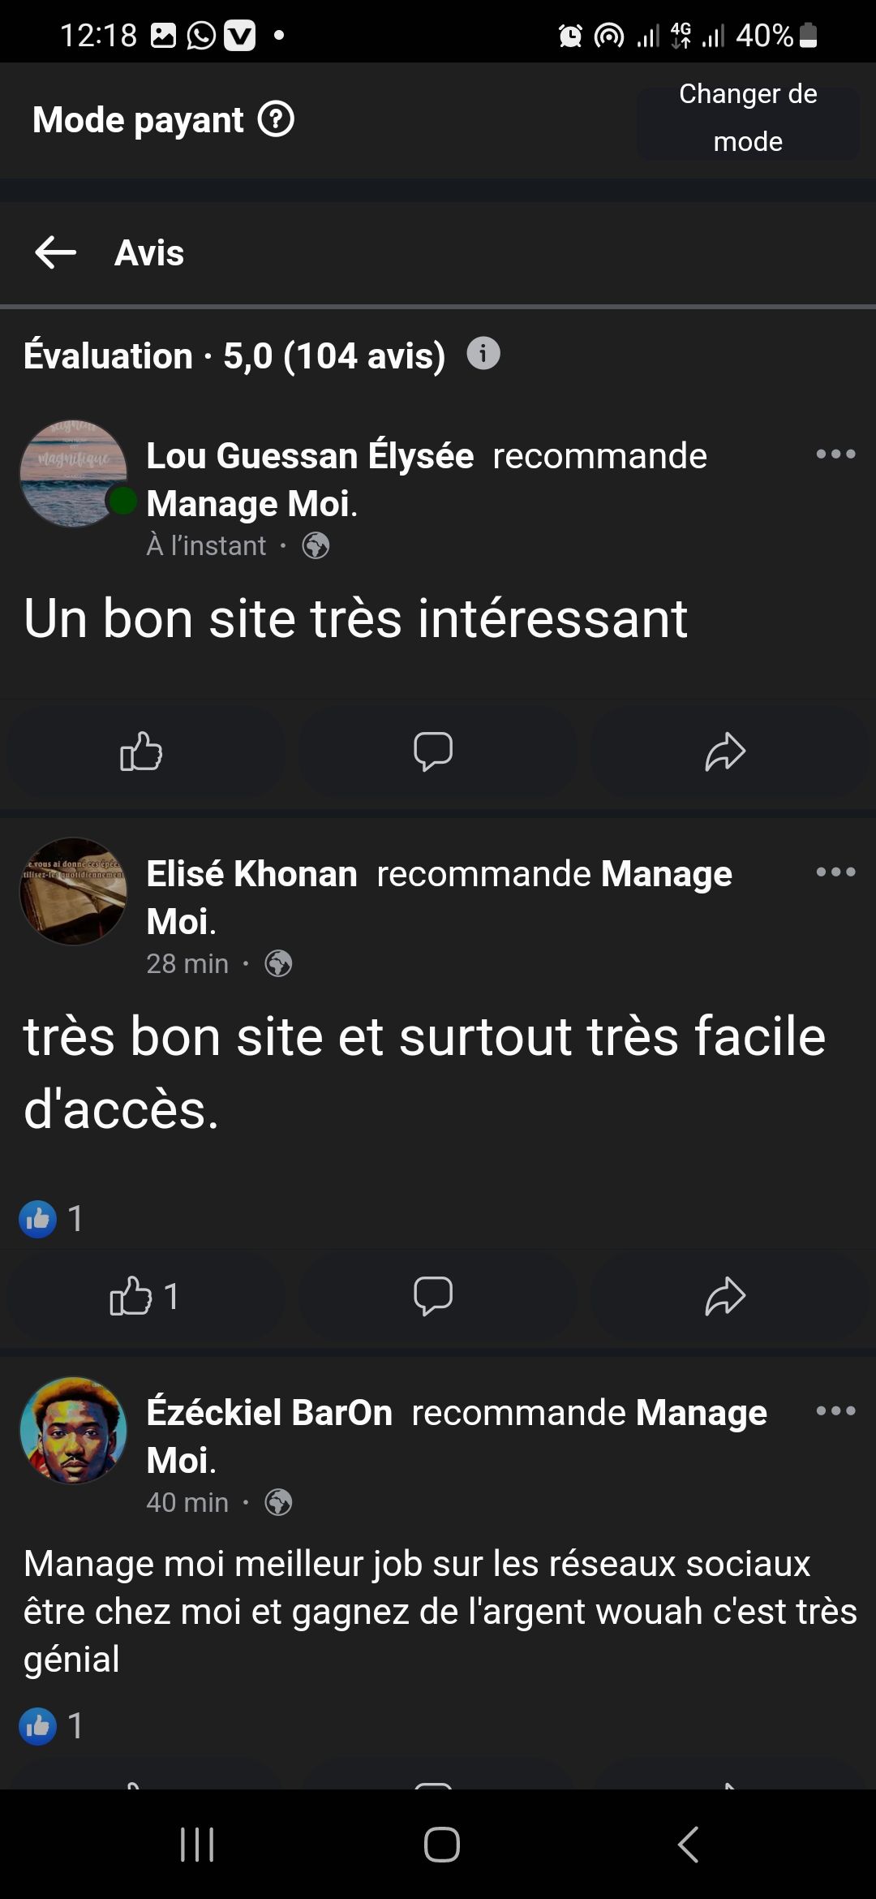Screen dimensions: 876x1899
Task: Open options menu for Ézéckiel BarOn's review
Action: pyautogui.click(x=835, y=1411)
